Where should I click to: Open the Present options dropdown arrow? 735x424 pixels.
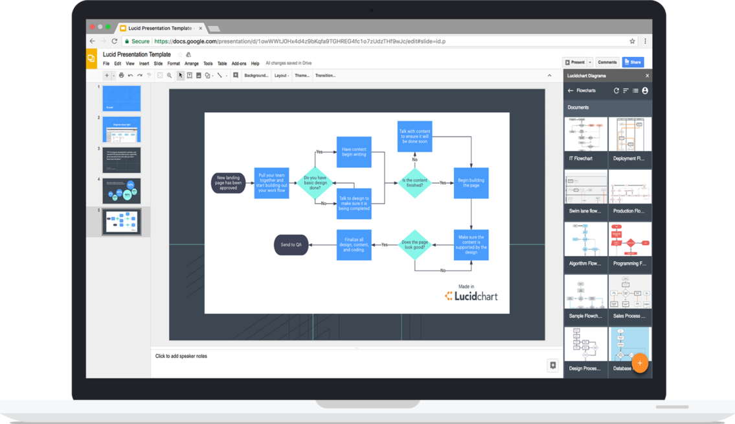tap(590, 62)
